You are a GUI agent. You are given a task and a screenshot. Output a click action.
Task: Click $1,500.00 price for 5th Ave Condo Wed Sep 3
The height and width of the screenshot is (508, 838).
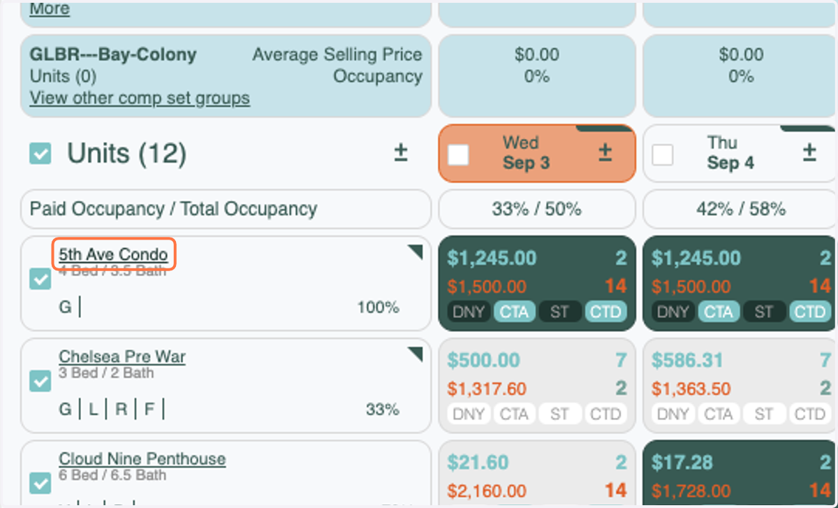coord(487,286)
